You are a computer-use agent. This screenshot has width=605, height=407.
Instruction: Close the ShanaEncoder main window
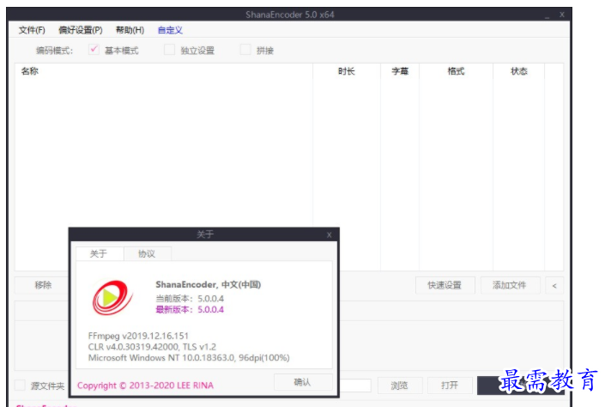tap(562, 15)
